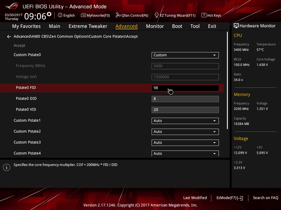Click the Core Voltage 1.438 V value
The height and width of the screenshot is (210, 281).
point(262,65)
